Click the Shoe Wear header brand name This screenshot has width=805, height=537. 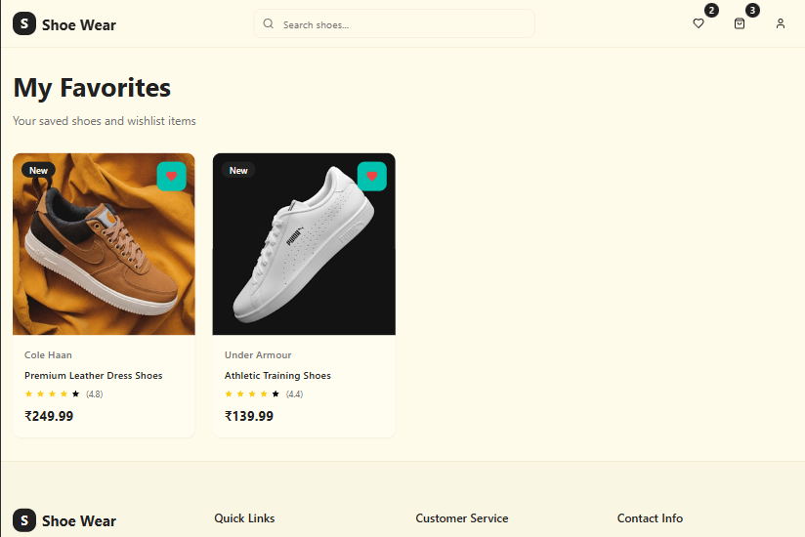(79, 25)
